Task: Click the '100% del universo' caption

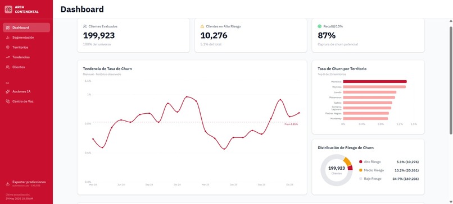Action: [97, 44]
